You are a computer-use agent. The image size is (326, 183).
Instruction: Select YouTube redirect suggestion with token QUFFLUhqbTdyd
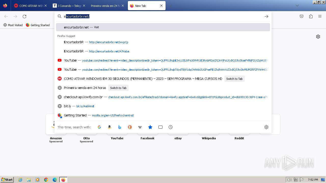coord(163,70)
